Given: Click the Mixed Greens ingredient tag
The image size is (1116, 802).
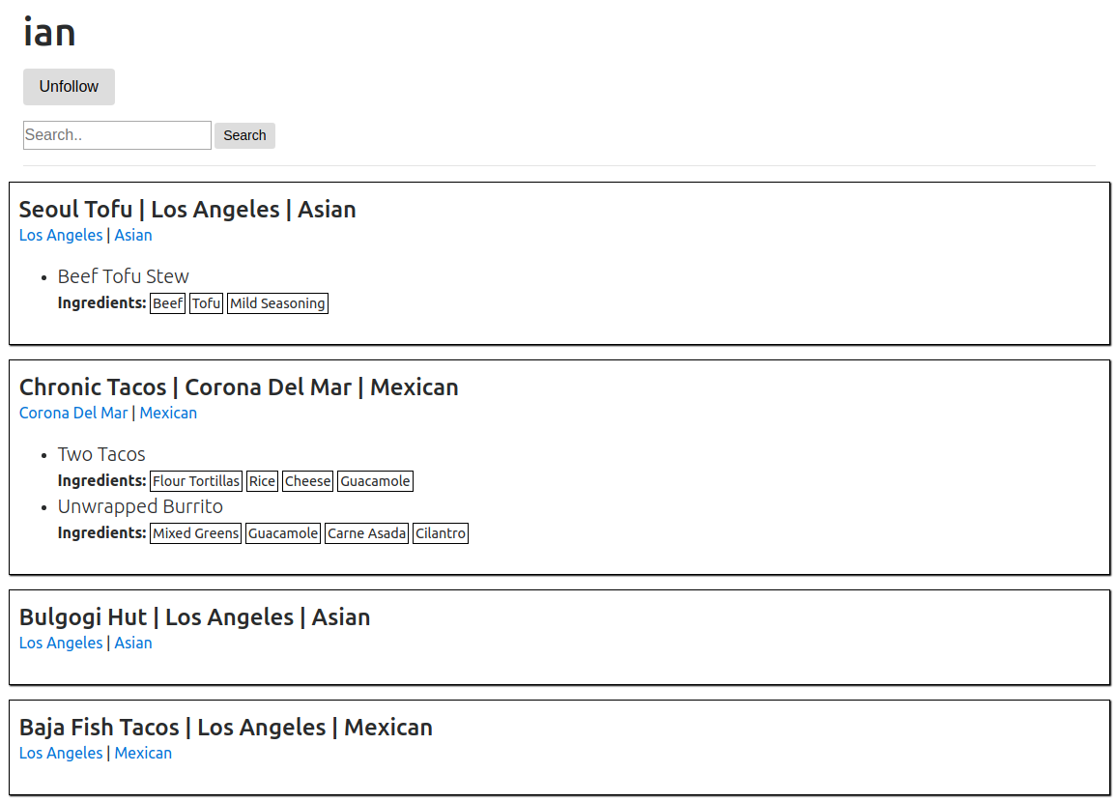Looking at the screenshot, I should click(196, 533).
